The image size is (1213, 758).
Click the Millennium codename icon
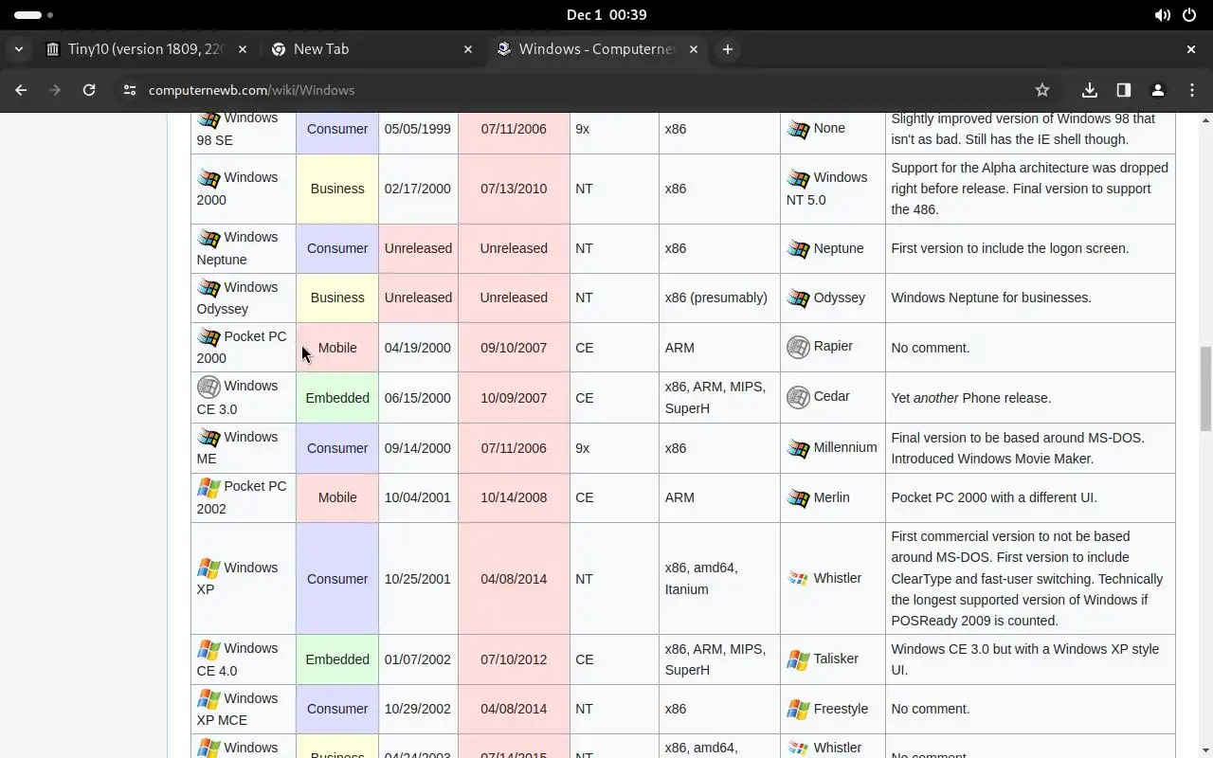coord(798,448)
